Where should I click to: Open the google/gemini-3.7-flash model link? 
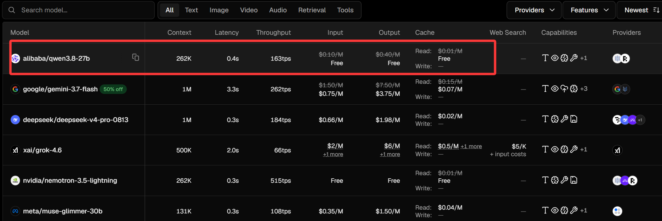pos(60,89)
